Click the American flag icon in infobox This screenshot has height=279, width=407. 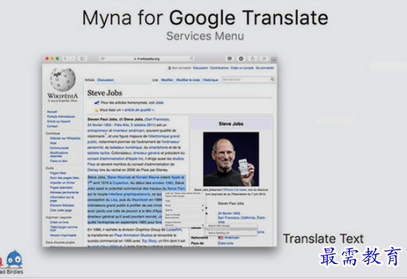pos(221,238)
